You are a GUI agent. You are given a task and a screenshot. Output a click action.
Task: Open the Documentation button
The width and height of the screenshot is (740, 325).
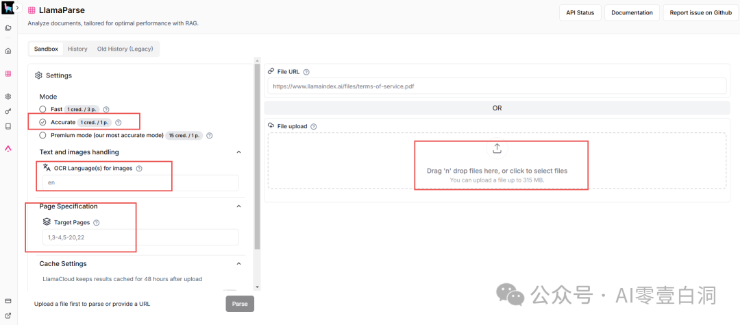[632, 13]
